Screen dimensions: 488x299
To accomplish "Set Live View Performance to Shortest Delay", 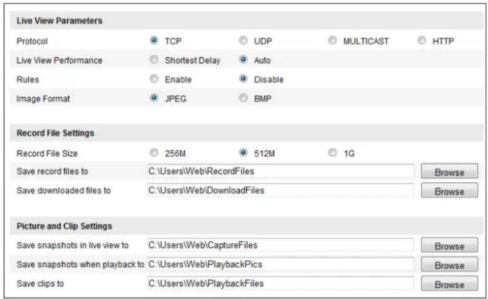I will (x=154, y=59).
